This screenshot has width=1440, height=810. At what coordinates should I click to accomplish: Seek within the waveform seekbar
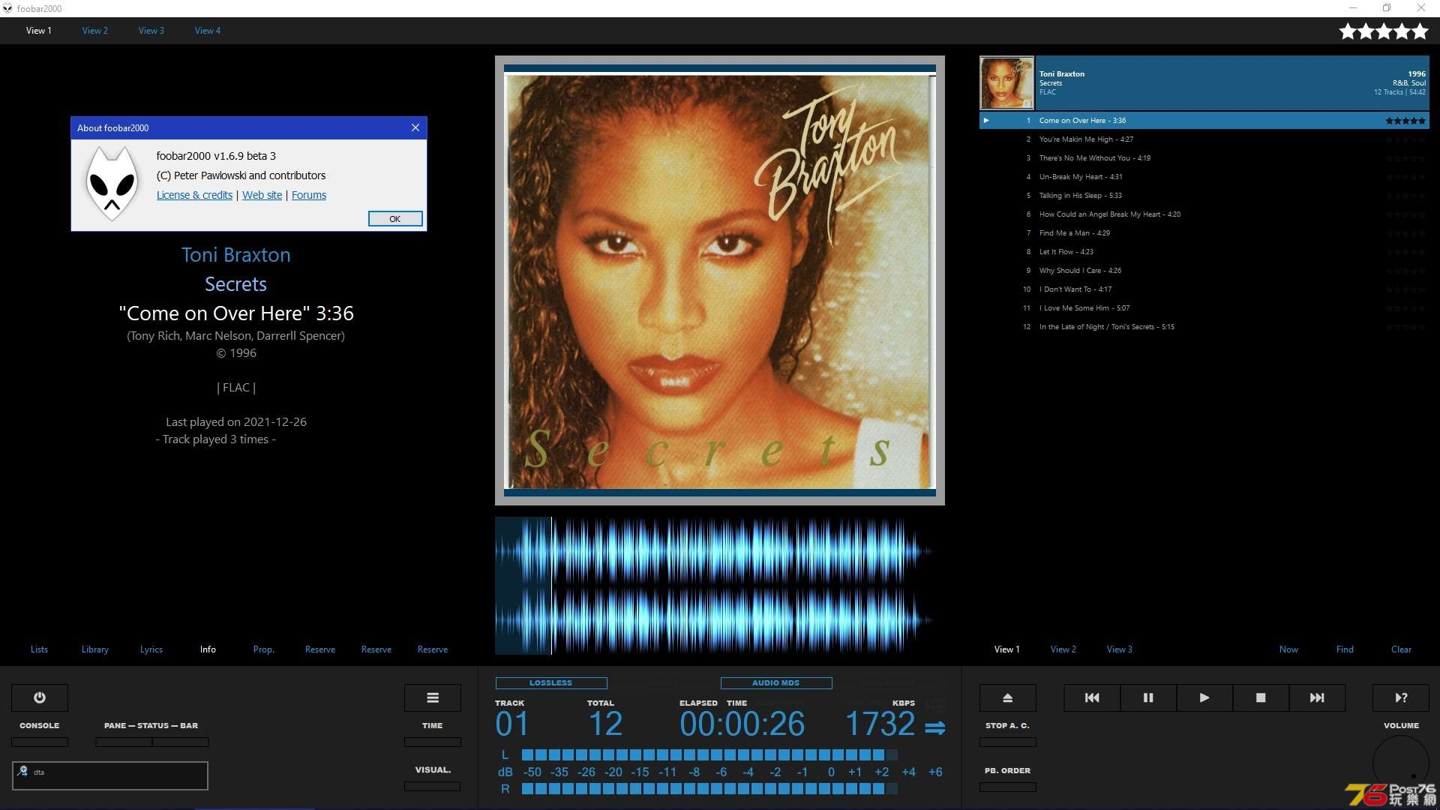tap(719, 586)
